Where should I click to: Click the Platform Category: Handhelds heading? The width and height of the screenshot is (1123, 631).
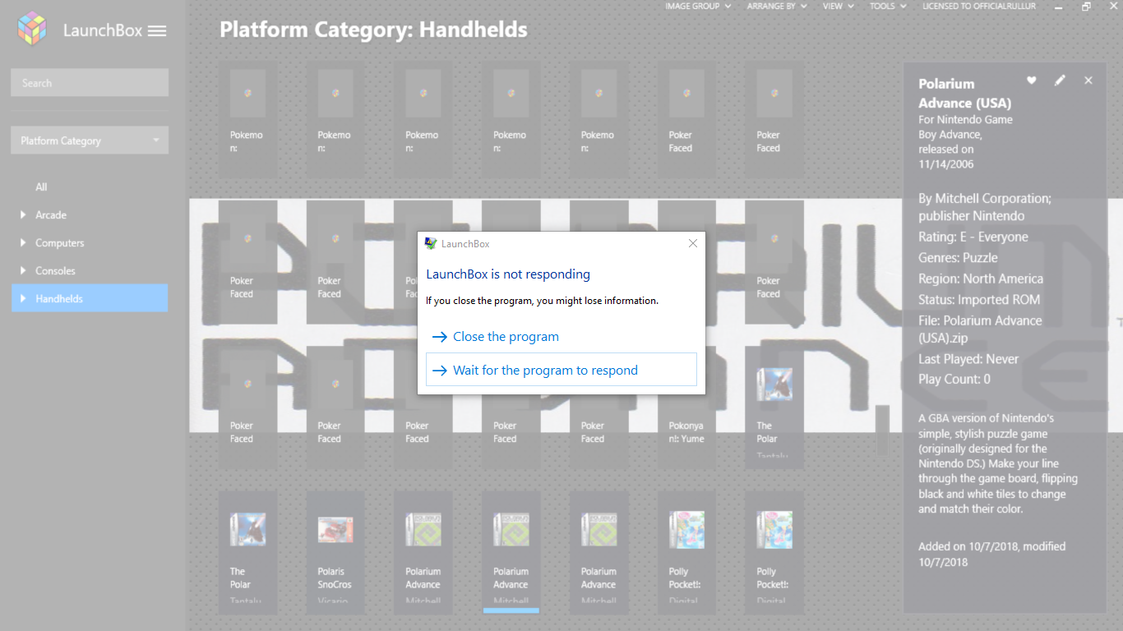(x=373, y=30)
